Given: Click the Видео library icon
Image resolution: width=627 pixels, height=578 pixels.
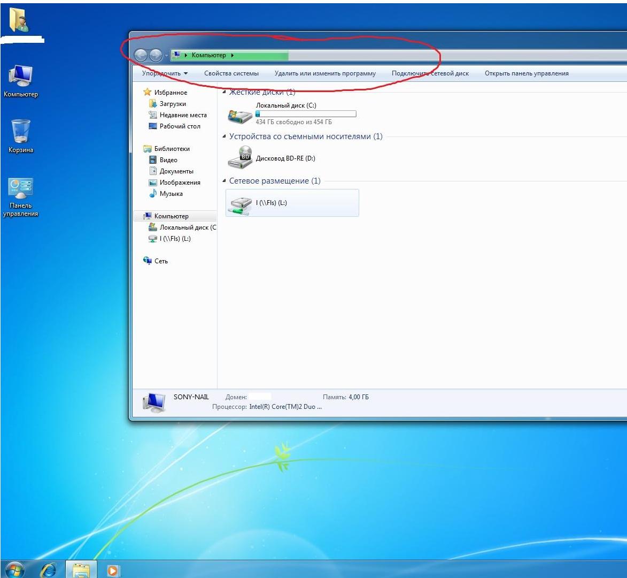Looking at the screenshot, I should point(152,159).
